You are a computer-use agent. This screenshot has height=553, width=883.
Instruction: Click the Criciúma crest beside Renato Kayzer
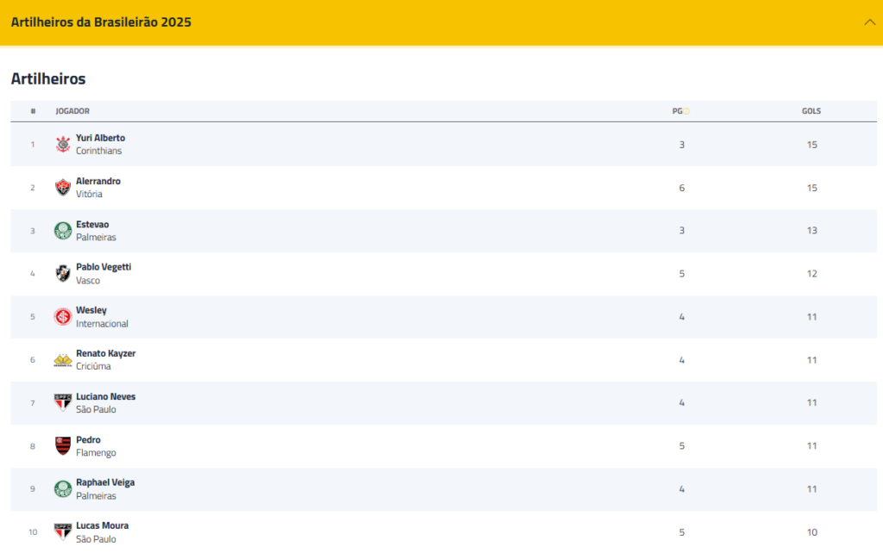[62, 360]
